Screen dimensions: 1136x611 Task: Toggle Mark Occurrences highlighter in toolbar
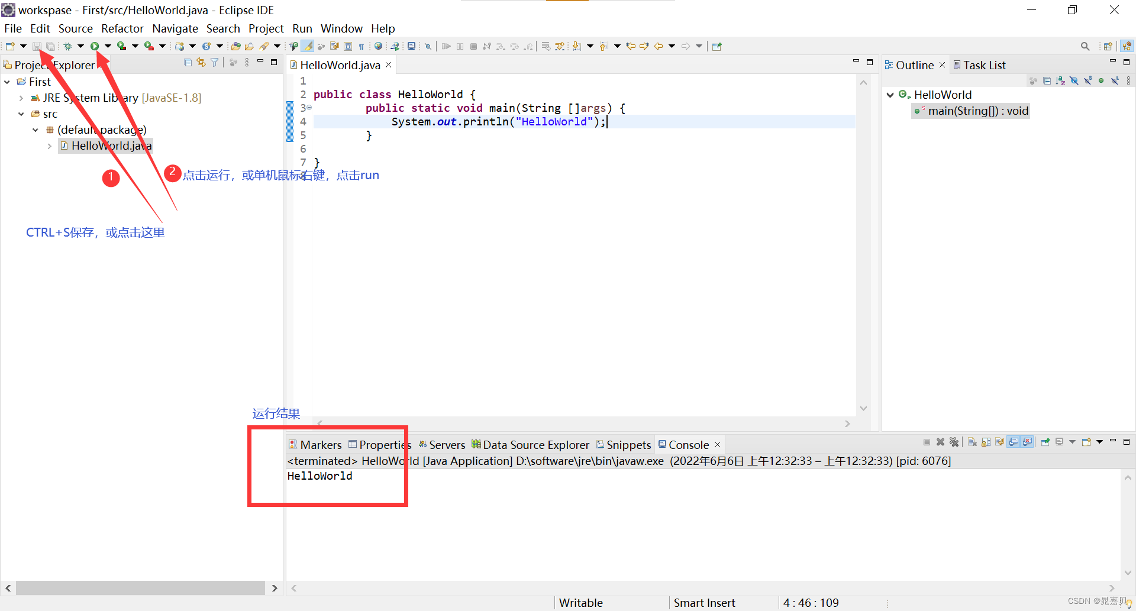point(307,46)
